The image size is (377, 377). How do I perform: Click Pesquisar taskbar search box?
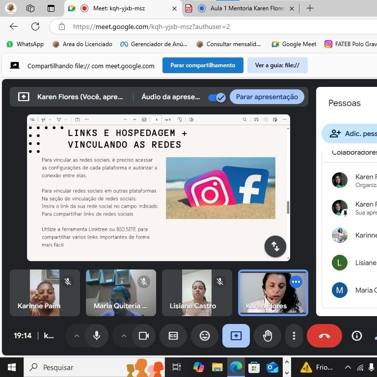point(94,367)
